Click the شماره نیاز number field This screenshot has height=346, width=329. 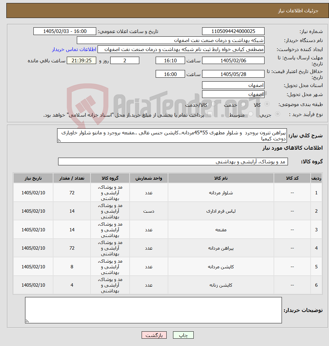tap(233, 31)
